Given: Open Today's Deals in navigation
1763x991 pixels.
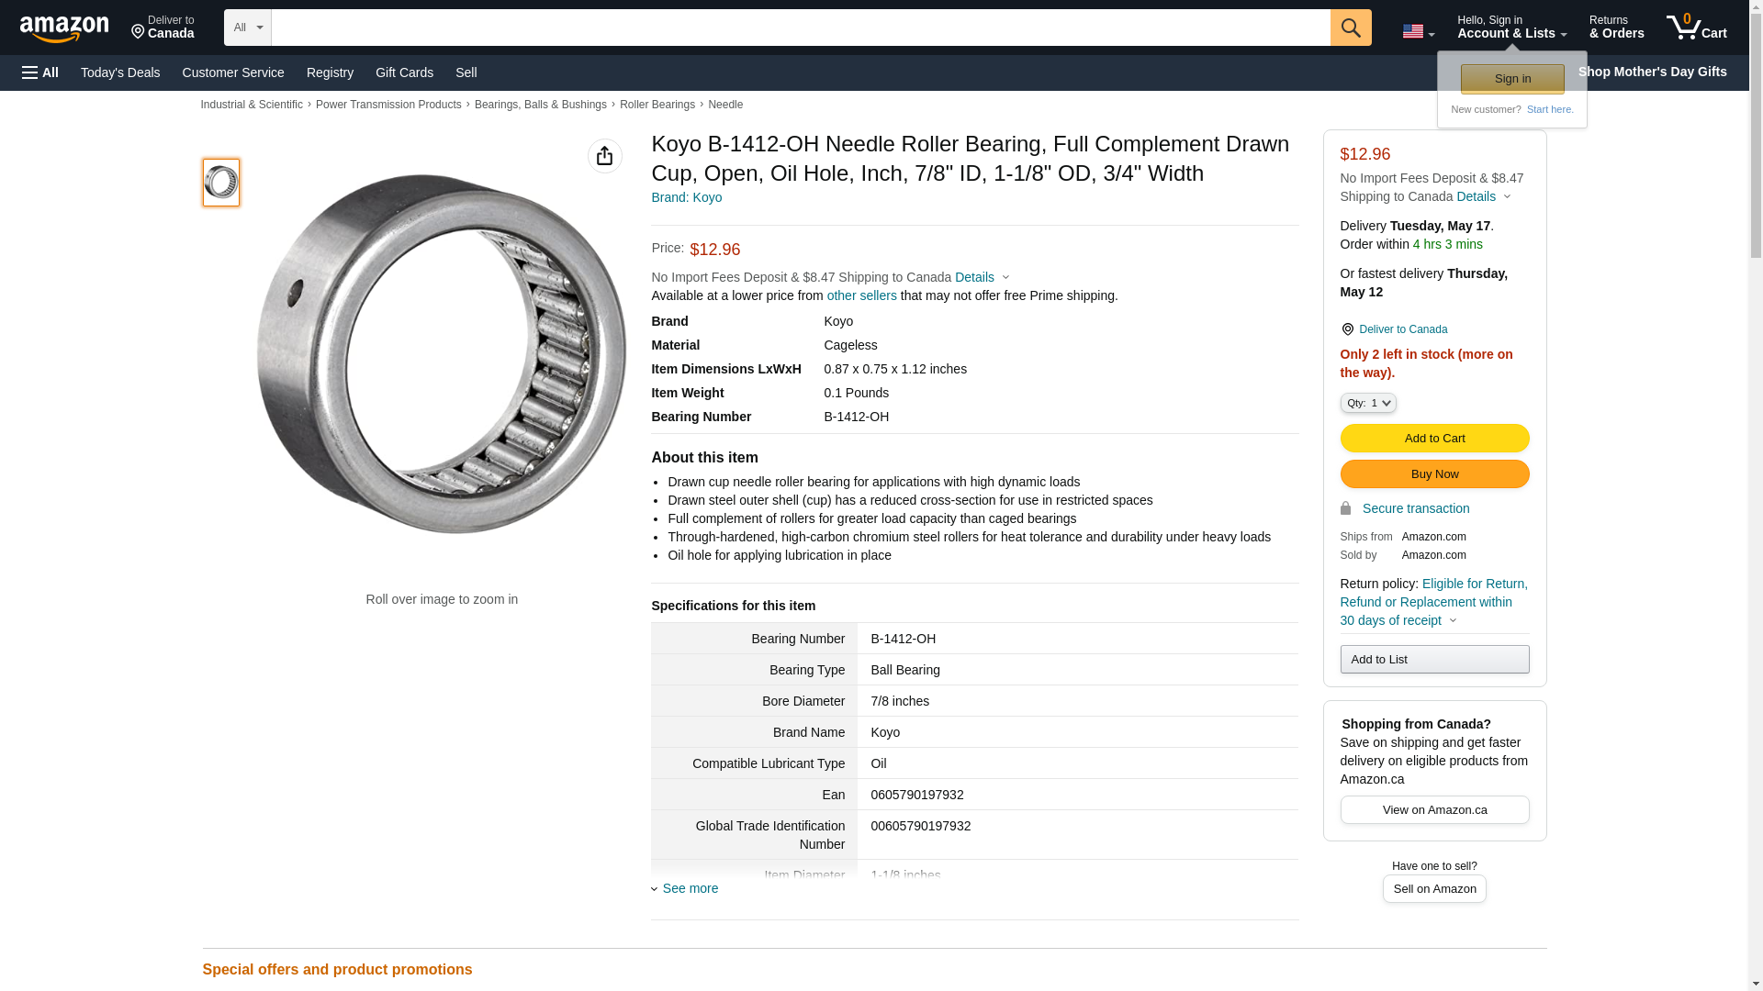Looking at the screenshot, I should 120,72.
